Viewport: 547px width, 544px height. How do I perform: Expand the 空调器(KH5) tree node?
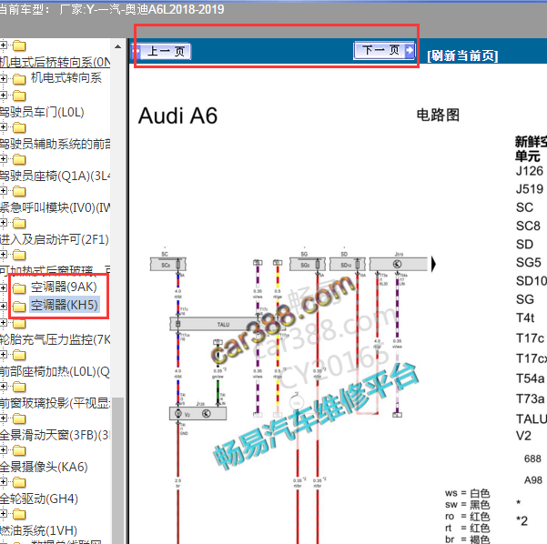(3, 306)
